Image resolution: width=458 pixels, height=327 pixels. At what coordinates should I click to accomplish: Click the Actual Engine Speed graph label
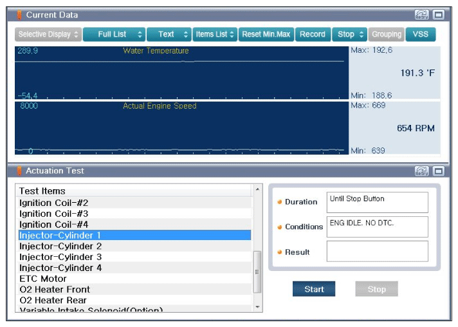(x=160, y=106)
